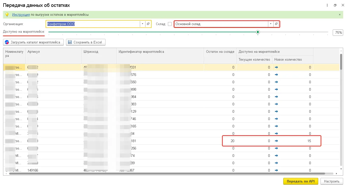This screenshot has height=185, width=348.
Task: Click the Основной склад warehouse field
Action: click(221, 24)
